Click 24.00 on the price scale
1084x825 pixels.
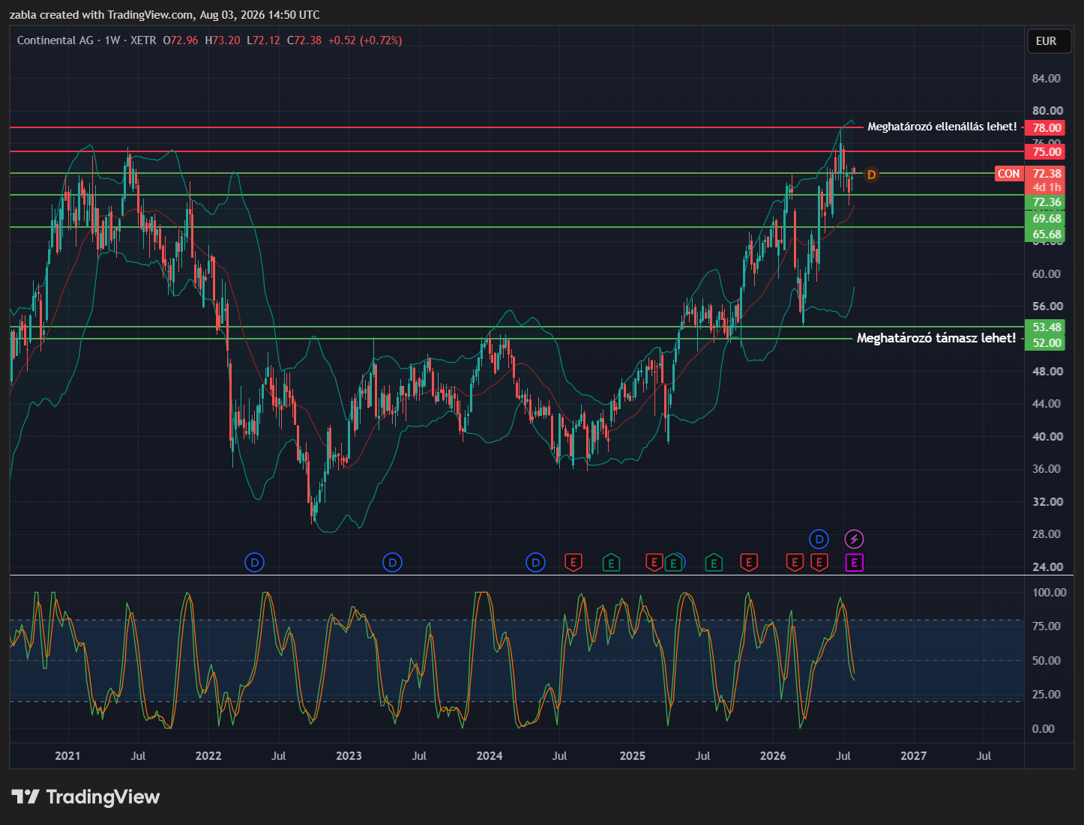point(1047,566)
